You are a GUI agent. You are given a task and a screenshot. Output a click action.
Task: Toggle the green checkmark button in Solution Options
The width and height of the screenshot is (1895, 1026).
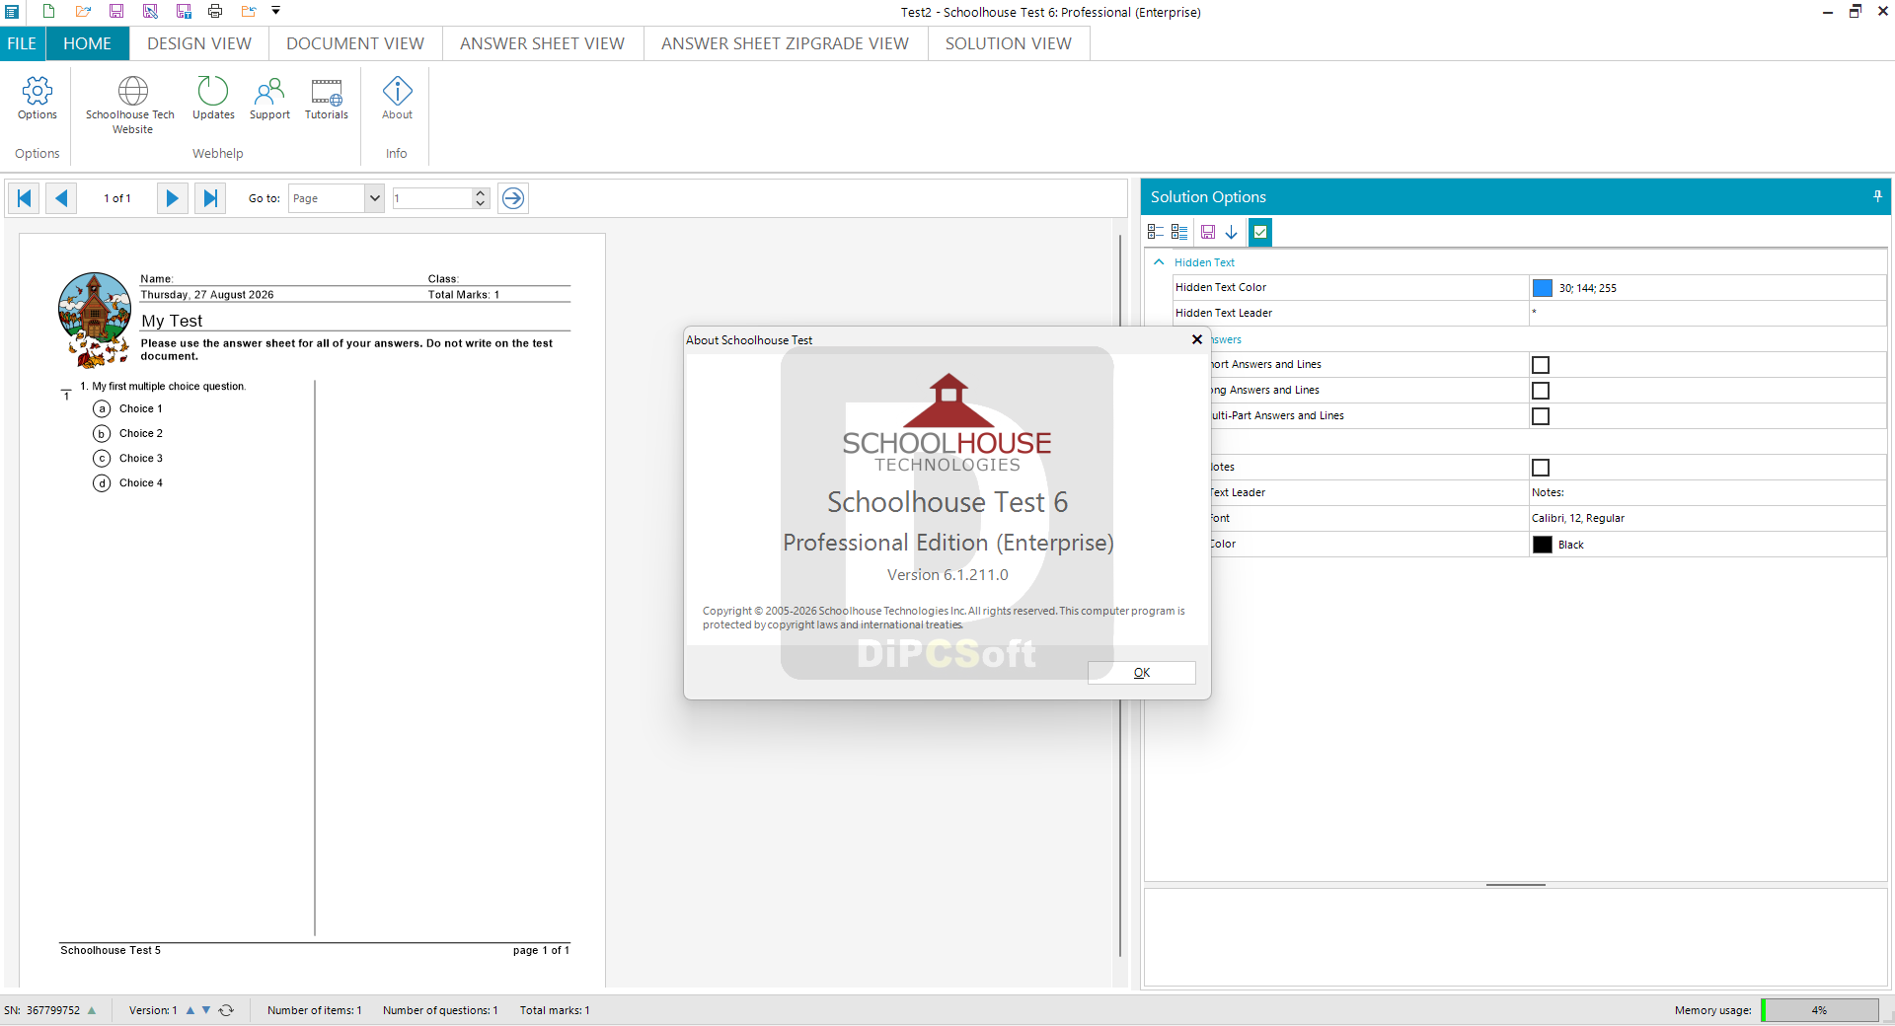[x=1260, y=232]
